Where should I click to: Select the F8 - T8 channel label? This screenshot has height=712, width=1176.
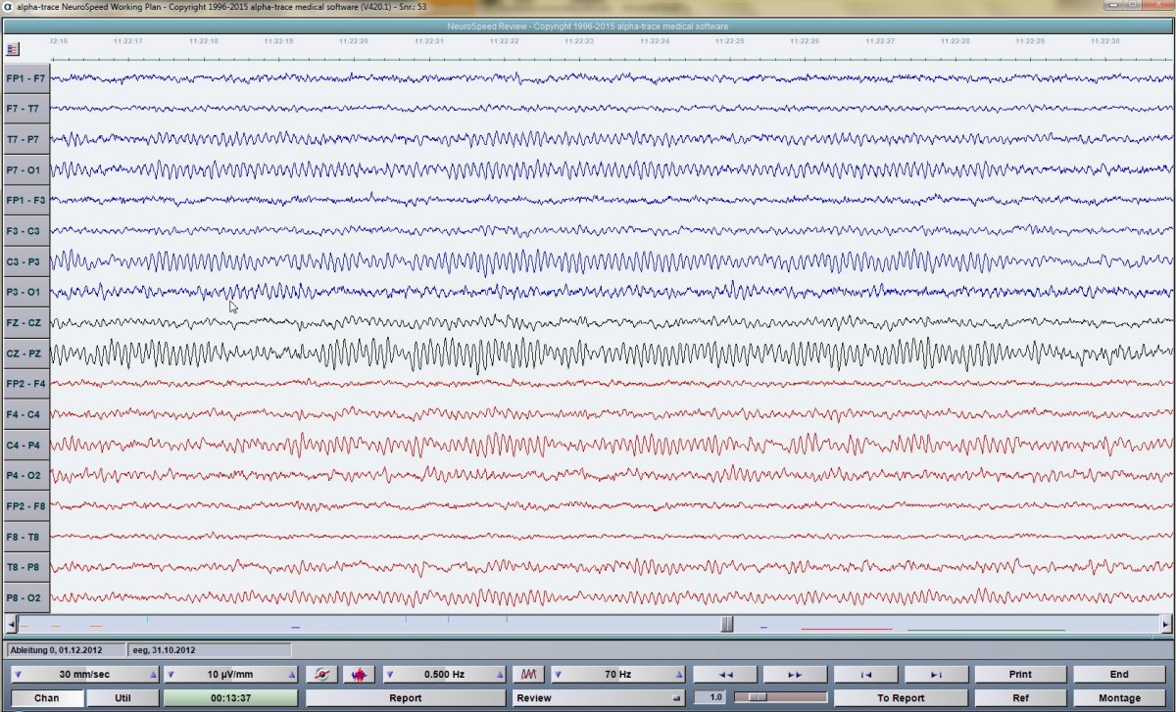pos(25,537)
